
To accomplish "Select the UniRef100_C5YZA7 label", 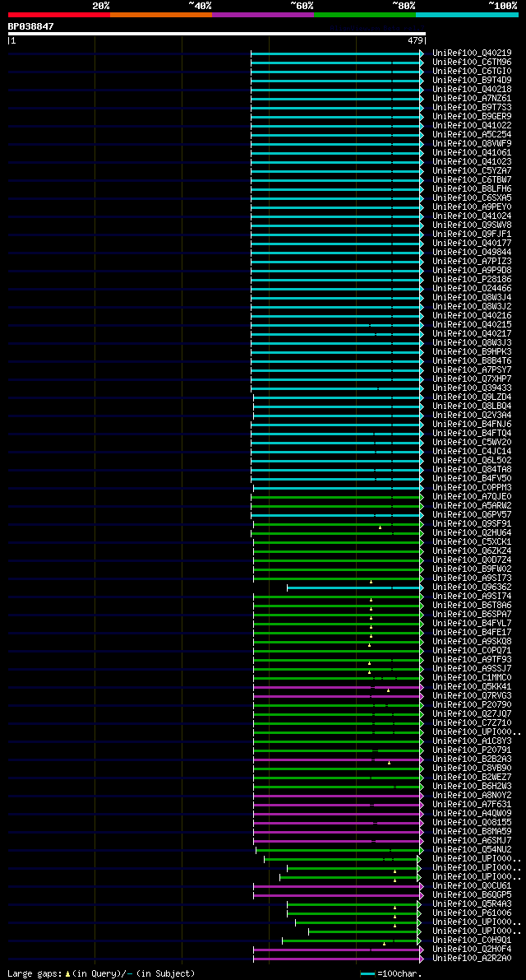I will click(472, 171).
